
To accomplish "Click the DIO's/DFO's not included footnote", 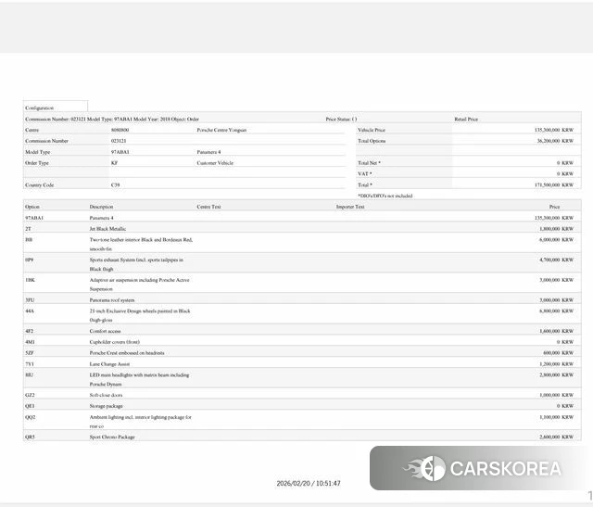I will (x=385, y=196).
